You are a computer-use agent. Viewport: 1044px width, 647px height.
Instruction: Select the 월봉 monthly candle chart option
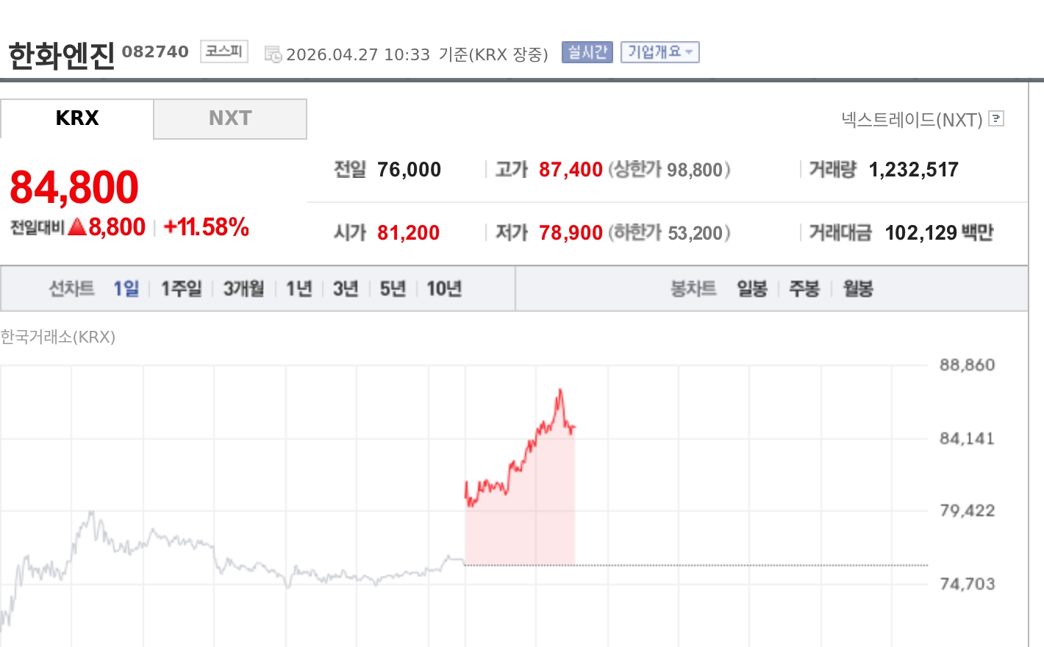856,289
